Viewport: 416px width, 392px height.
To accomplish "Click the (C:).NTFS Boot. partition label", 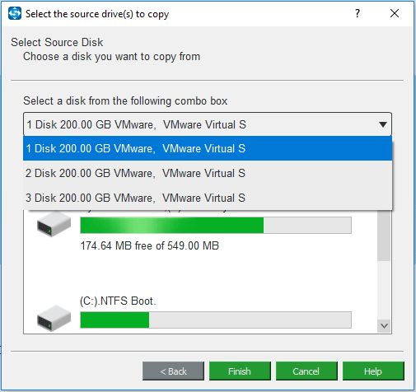I will (118, 301).
